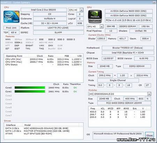Select the ATAPI WLIT BD-ROM drive row
Viewport: 157px width, 143px height.
[x=44, y=134]
